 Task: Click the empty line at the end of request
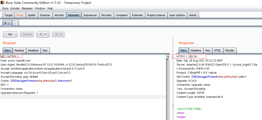83,97
